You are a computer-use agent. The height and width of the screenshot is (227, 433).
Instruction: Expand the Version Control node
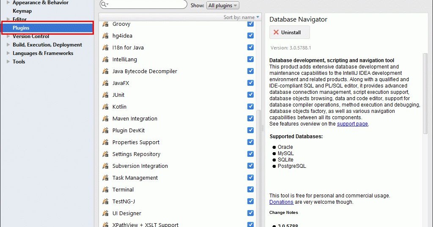[x=8, y=36]
